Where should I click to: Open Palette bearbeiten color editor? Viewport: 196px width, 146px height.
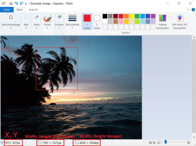pyautogui.click(x=163, y=21)
